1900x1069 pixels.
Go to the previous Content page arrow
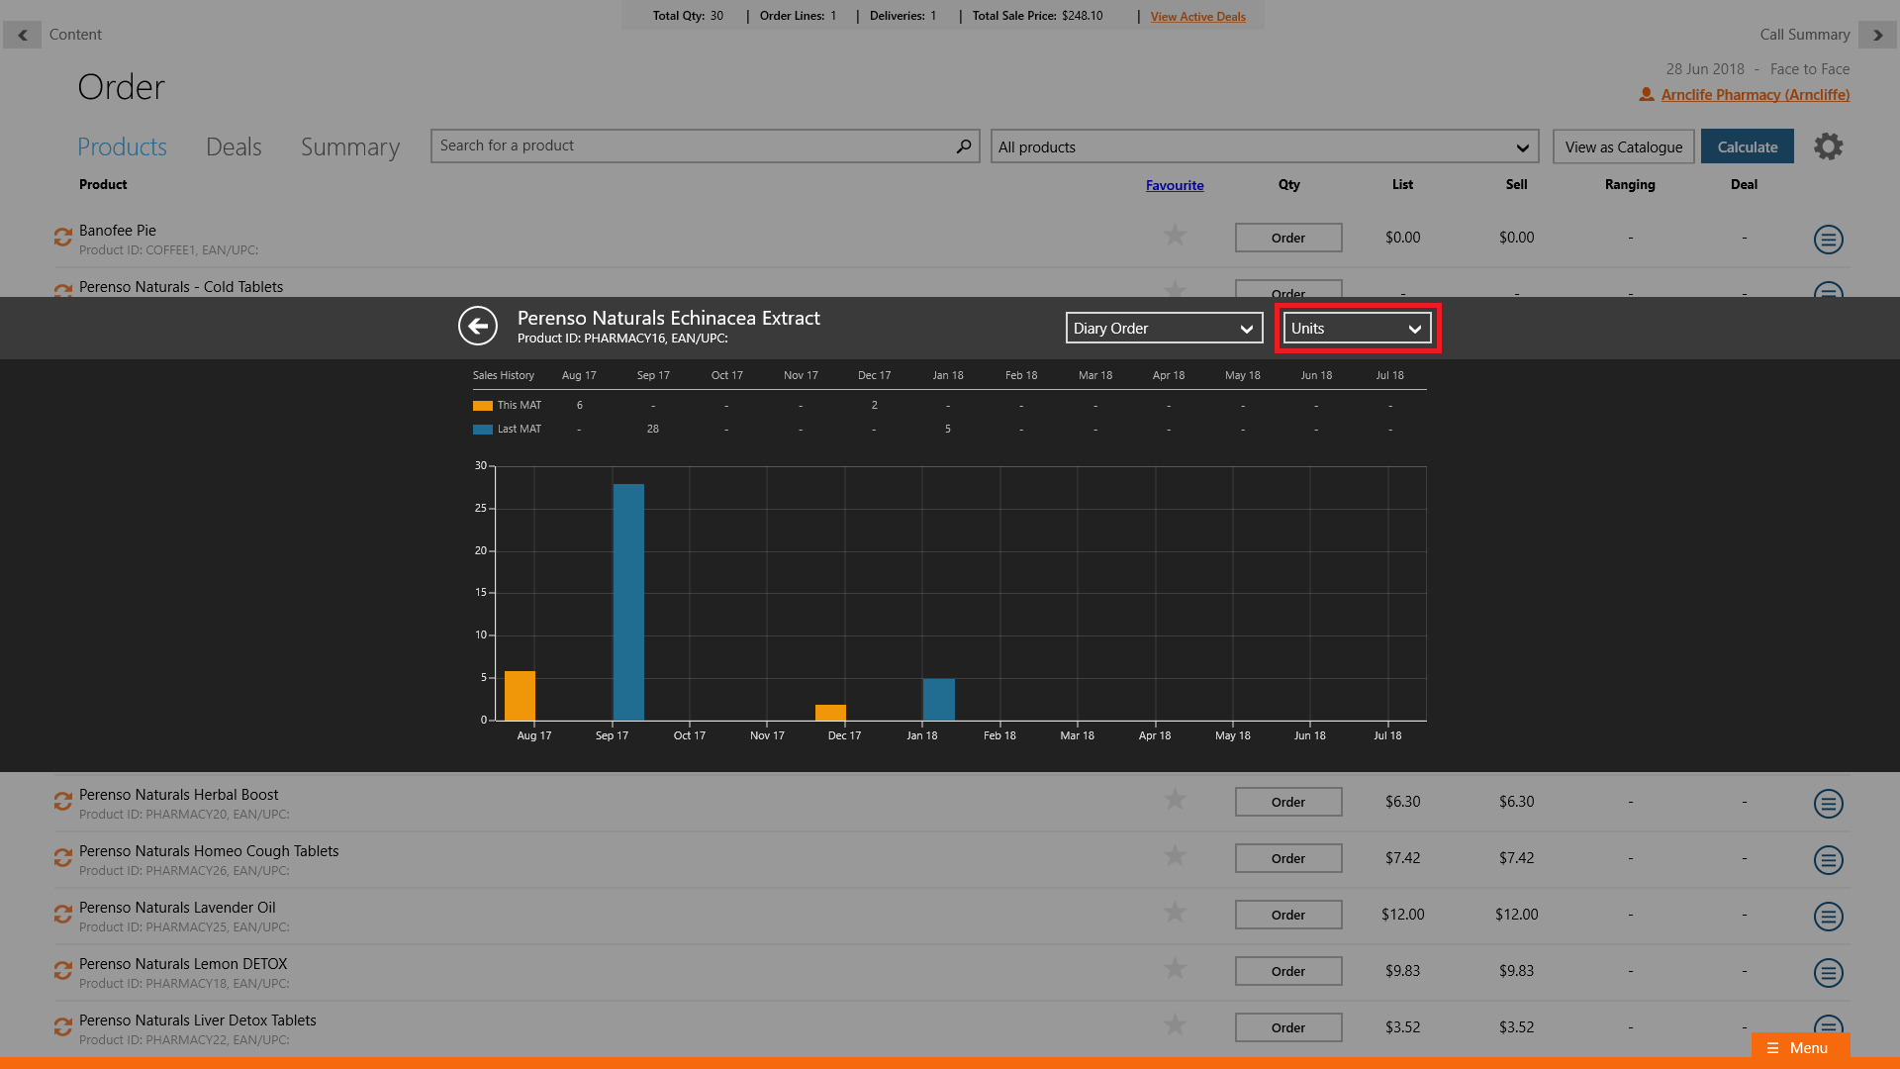tap(22, 35)
